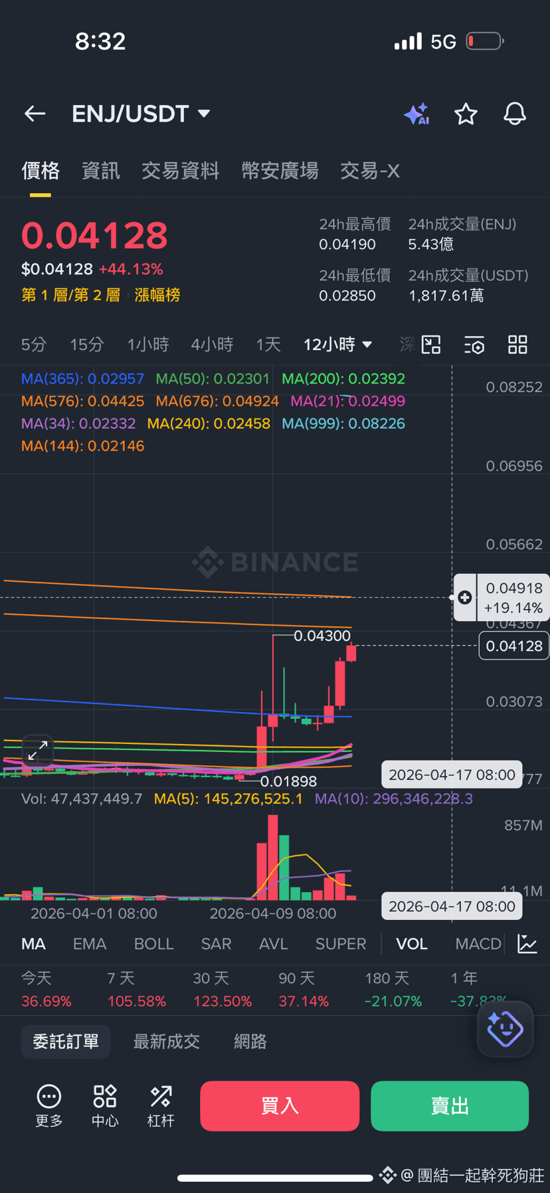This screenshot has width=550, height=1193.
Task: Select the 委託訂單 tab
Action: (66, 1041)
